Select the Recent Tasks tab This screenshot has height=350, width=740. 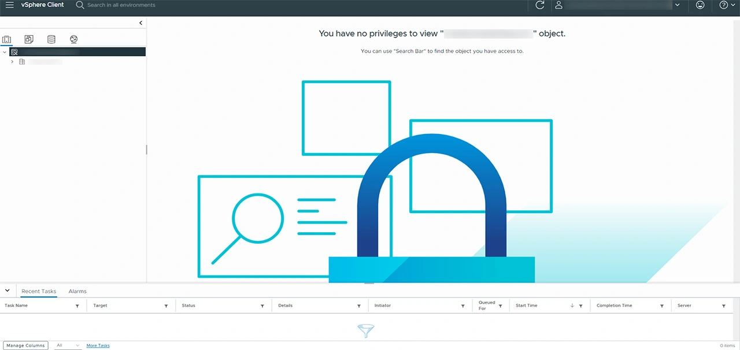point(39,291)
